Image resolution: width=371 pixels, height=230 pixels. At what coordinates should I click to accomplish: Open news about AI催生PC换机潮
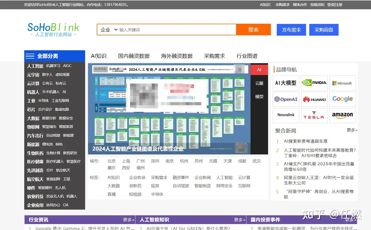tap(319, 167)
